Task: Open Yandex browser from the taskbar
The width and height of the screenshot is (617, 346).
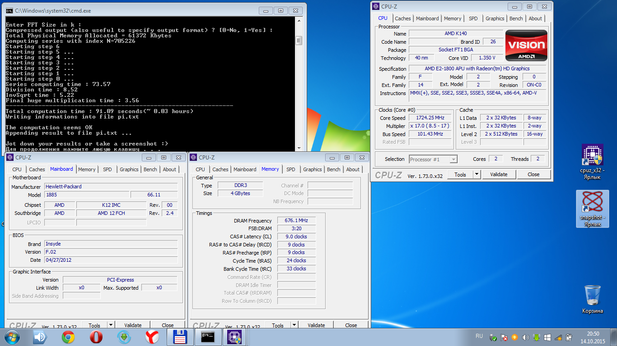Action: pos(152,337)
